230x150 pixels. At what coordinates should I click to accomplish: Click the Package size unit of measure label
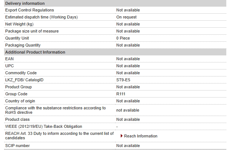pyautogui.click(x=32, y=31)
